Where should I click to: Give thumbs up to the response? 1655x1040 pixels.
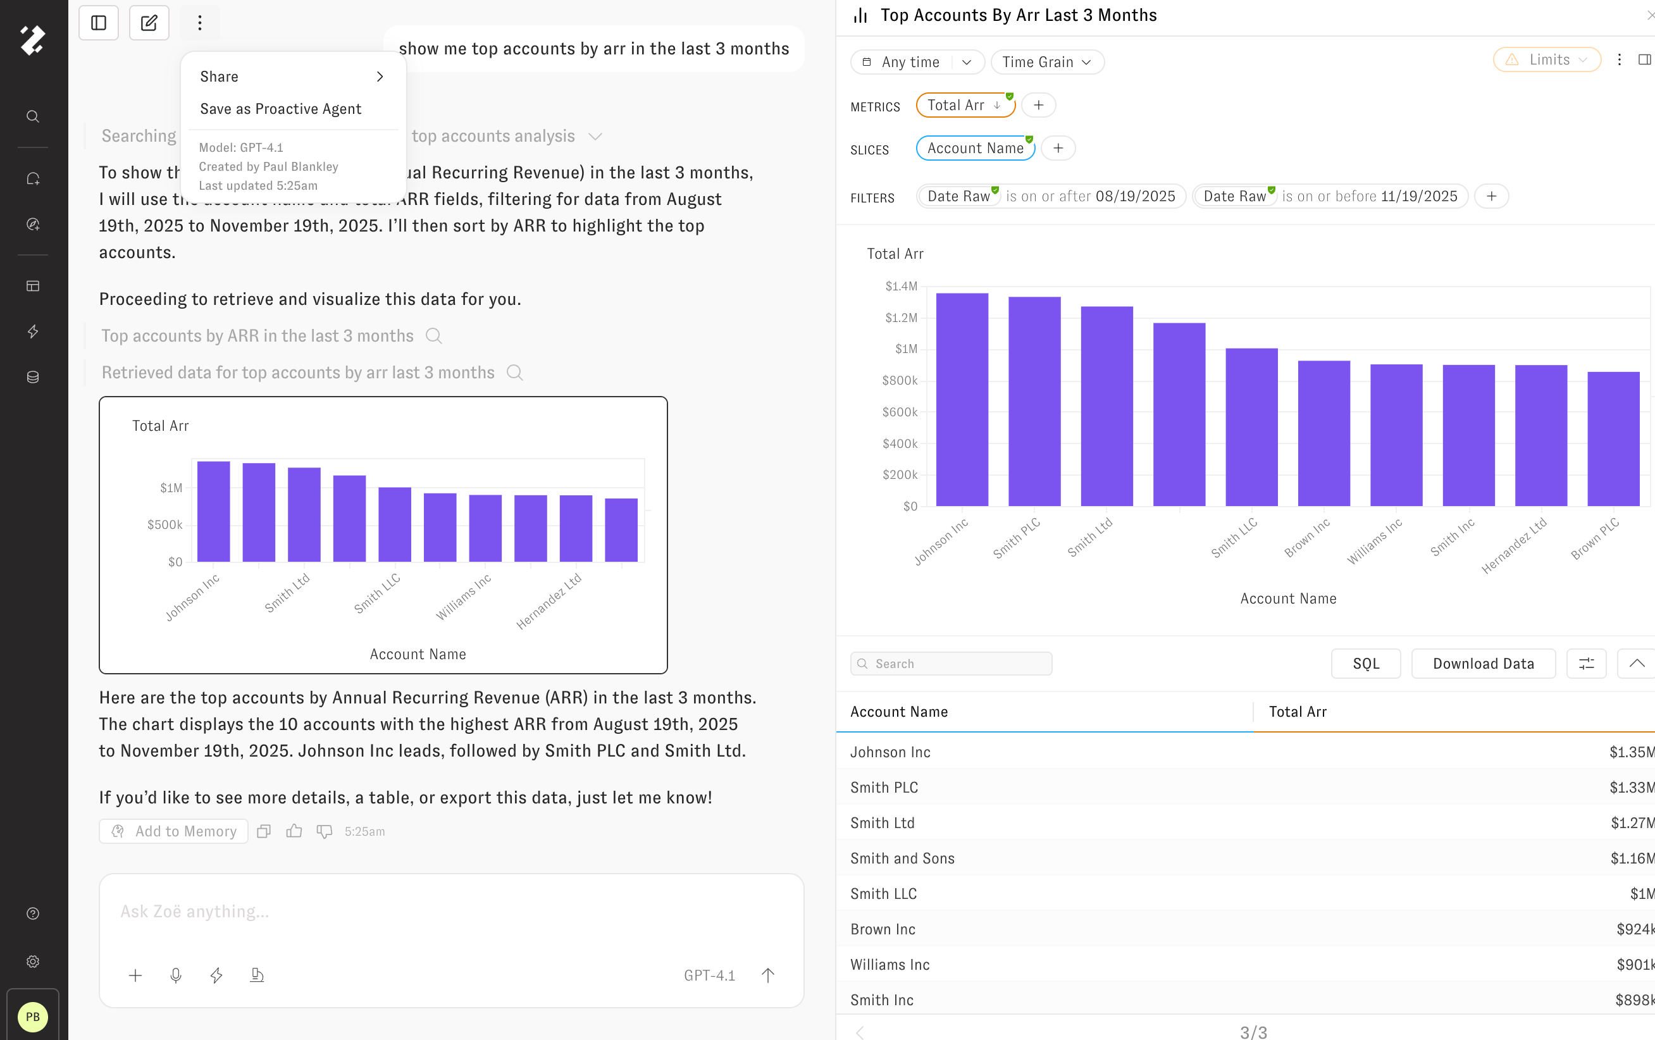[x=294, y=831]
